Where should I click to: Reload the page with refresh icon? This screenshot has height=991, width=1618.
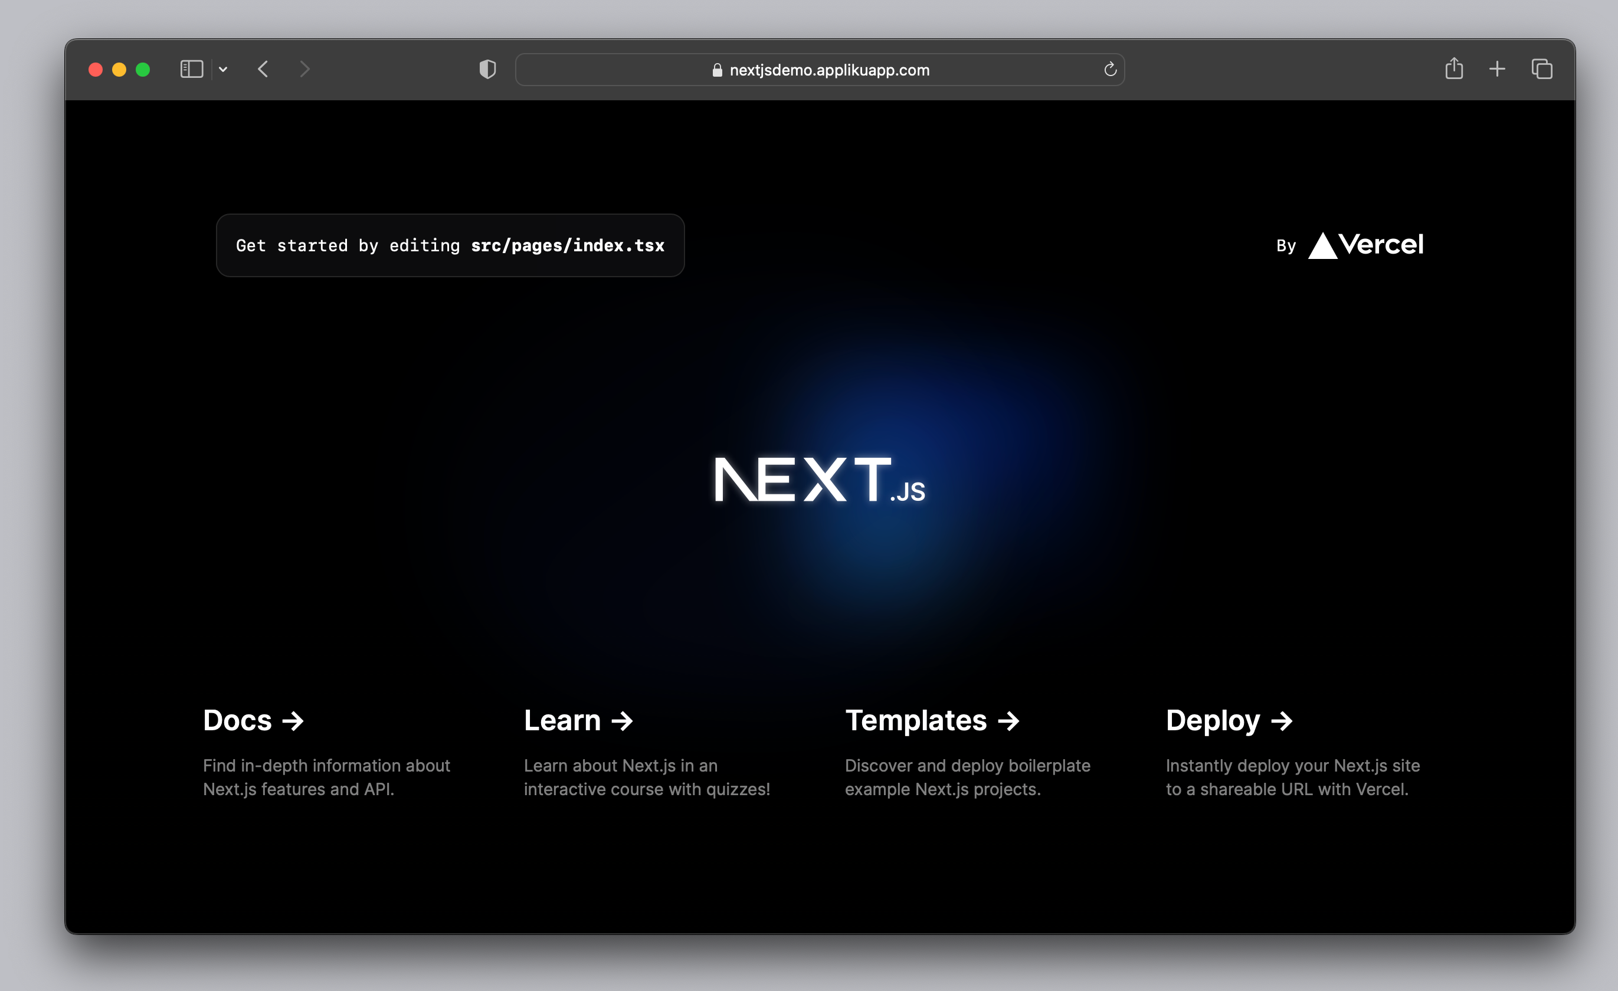click(x=1110, y=69)
